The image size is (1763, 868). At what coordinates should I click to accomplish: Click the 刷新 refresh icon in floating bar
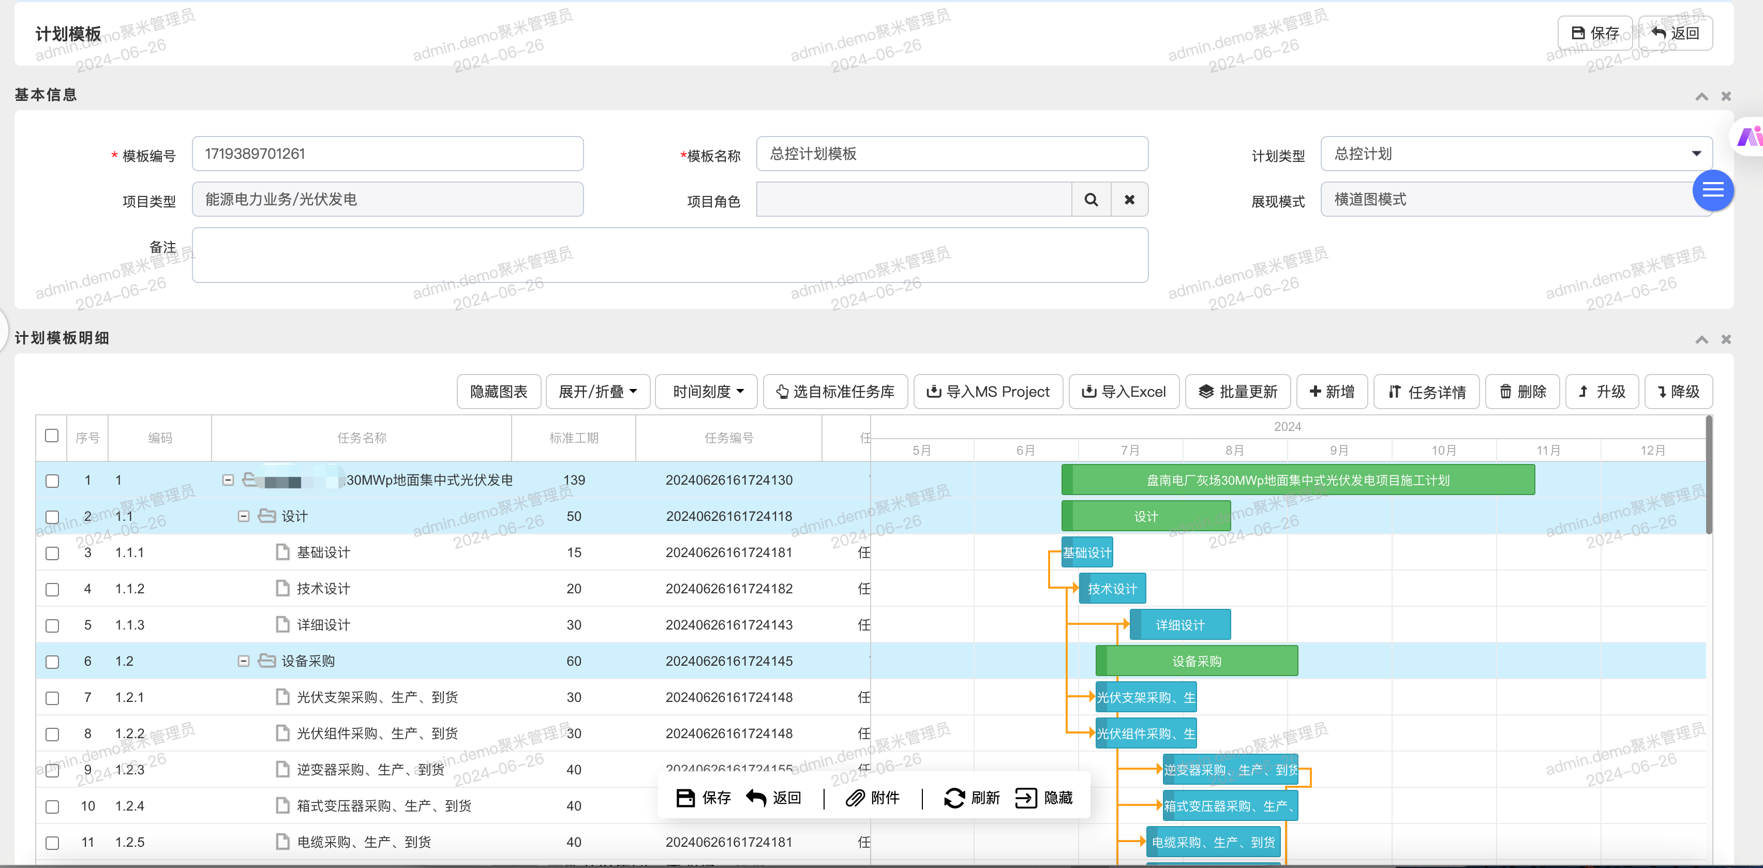coord(954,798)
